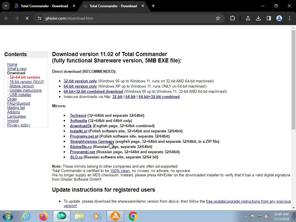The width and height of the screenshot is (296, 222).
Task: Open the Programy.net.pl mirror
Action: [x=84, y=136]
